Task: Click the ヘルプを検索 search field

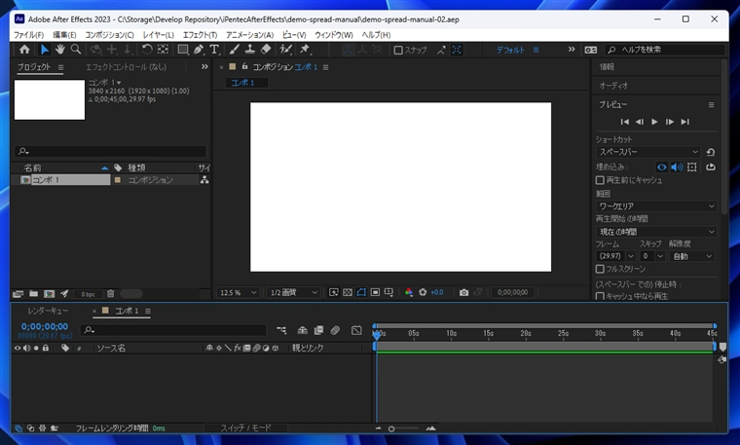Action: tap(665, 50)
